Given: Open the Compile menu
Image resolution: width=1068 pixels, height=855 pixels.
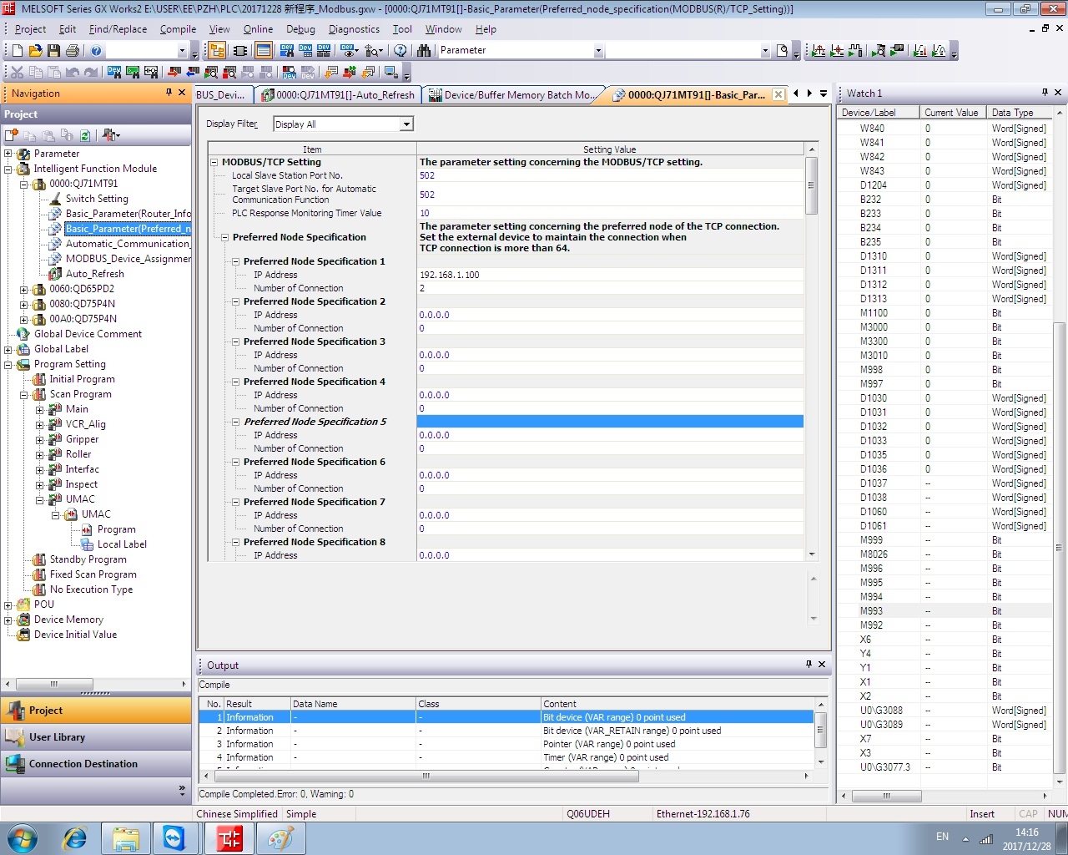Looking at the screenshot, I should tap(178, 29).
